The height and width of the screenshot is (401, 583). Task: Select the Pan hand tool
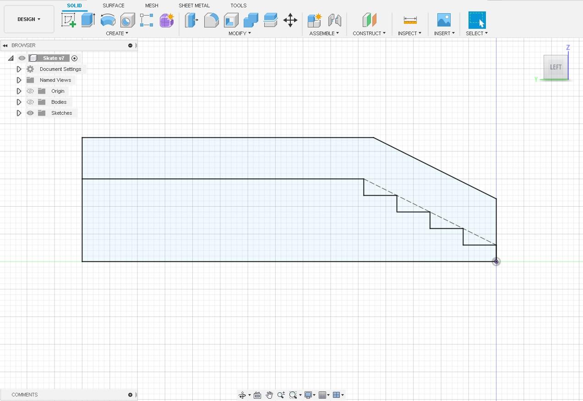[x=269, y=395]
